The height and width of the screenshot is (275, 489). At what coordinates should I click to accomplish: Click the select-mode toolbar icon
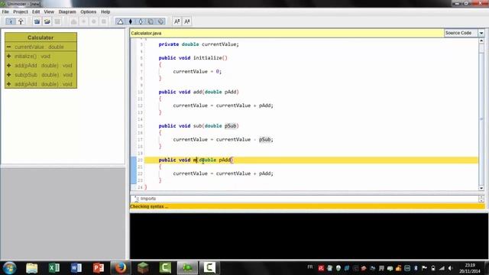tap(11, 21)
